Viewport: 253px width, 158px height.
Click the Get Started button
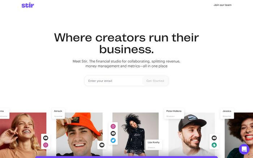tap(155, 81)
